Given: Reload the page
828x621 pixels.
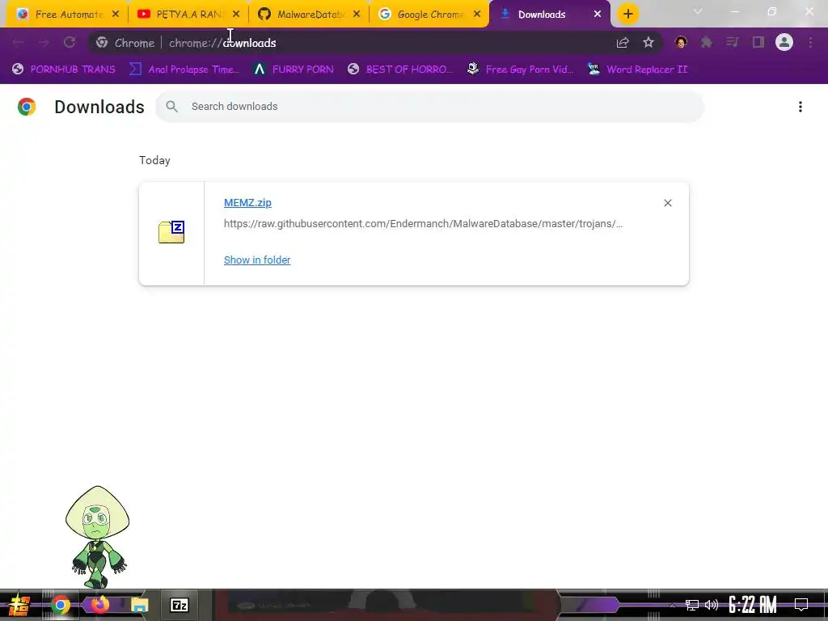Looking at the screenshot, I should coord(70,43).
